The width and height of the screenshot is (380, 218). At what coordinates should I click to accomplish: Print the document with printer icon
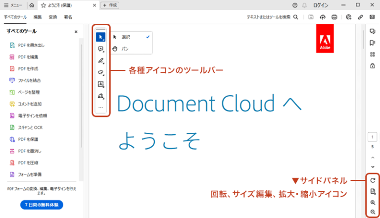334,17
